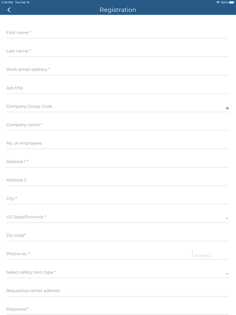The width and height of the screenshot is (236, 315).
Task: Select the Zip code field
Action: click(x=117, y=235)
